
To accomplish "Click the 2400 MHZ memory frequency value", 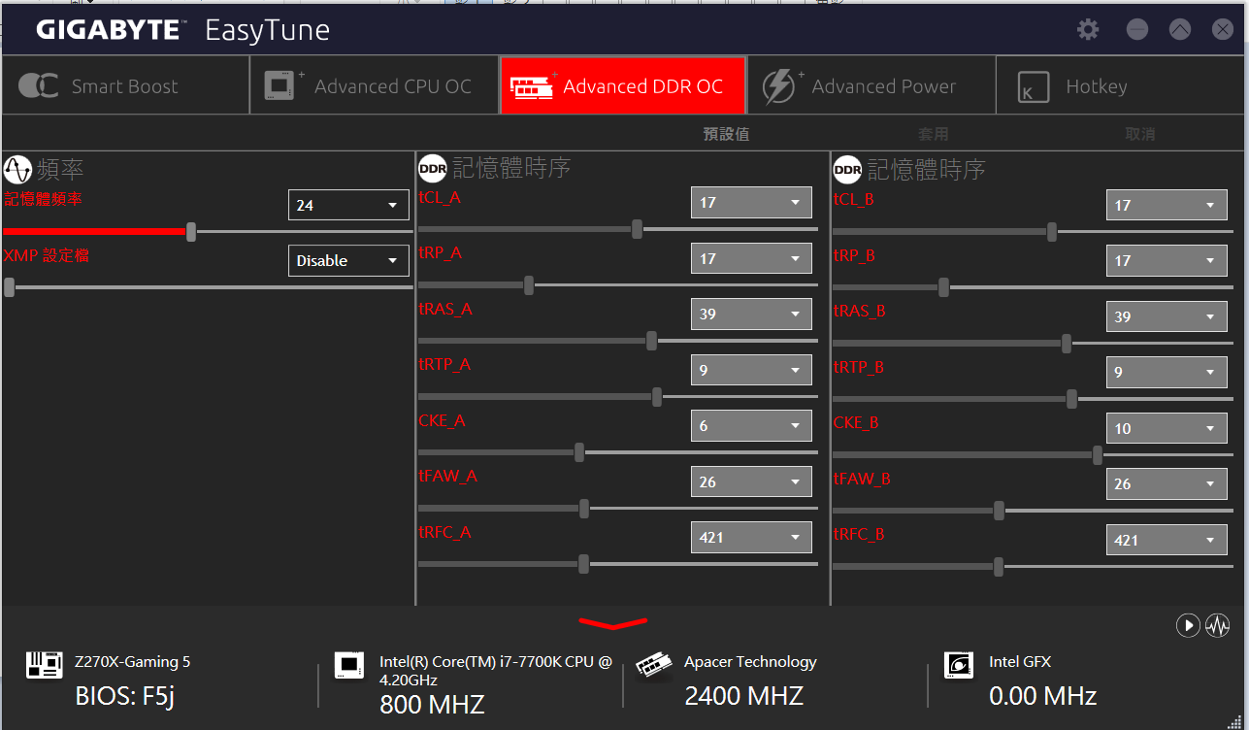I will (x=744, y=696).
